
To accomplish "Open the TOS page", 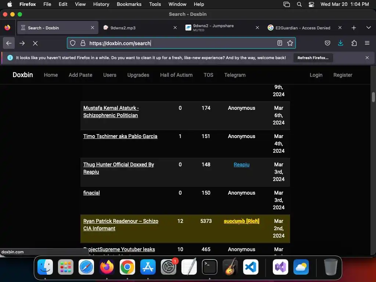I will tap(209, 75).
